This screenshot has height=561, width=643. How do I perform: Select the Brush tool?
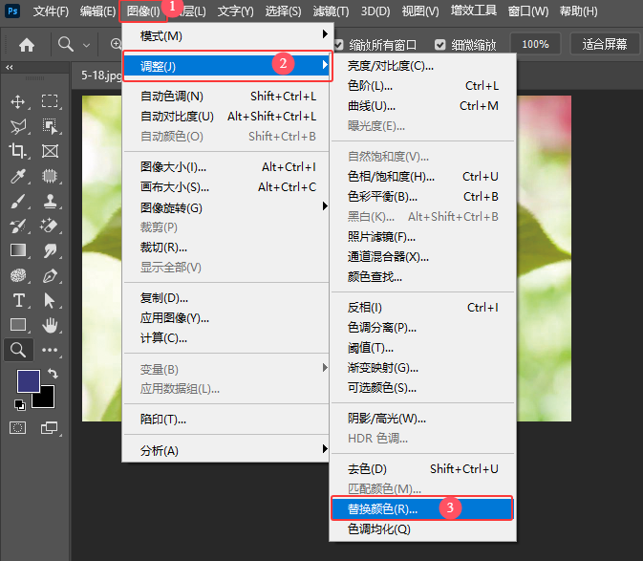(18, 201)
